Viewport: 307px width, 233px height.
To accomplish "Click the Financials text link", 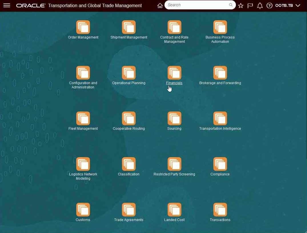I will [x=174, y=83].
